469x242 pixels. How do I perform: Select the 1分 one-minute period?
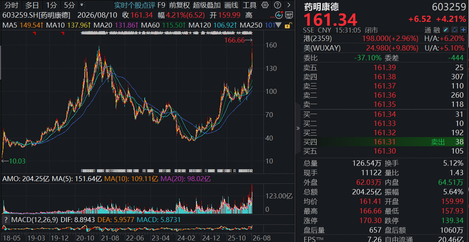(51, 5)
